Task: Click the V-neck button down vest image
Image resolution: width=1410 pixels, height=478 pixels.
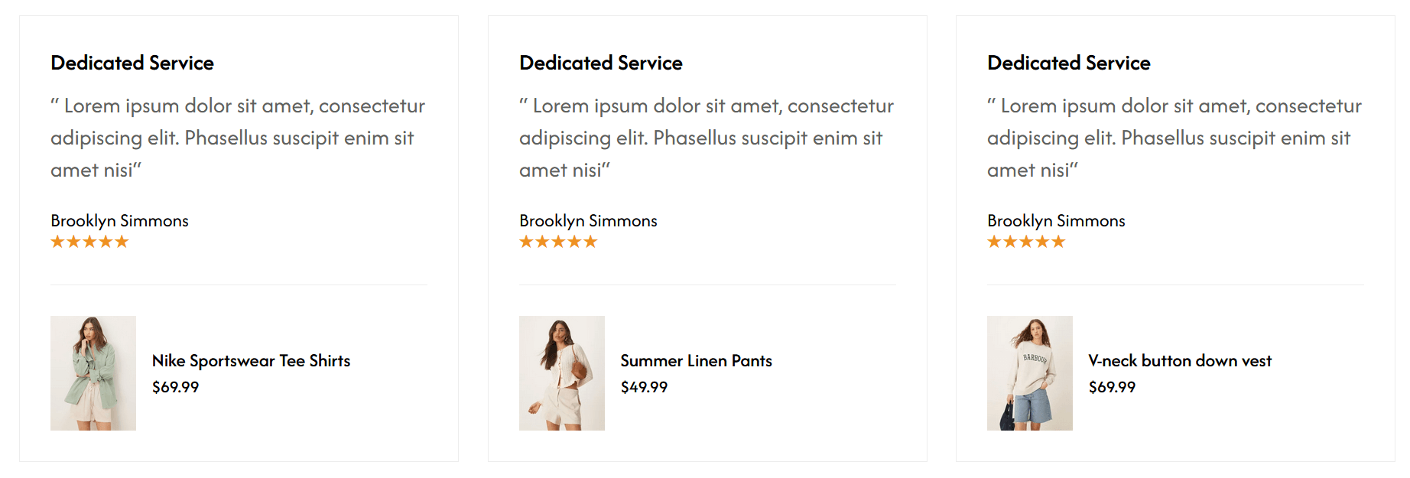Action: [1029, 373]
